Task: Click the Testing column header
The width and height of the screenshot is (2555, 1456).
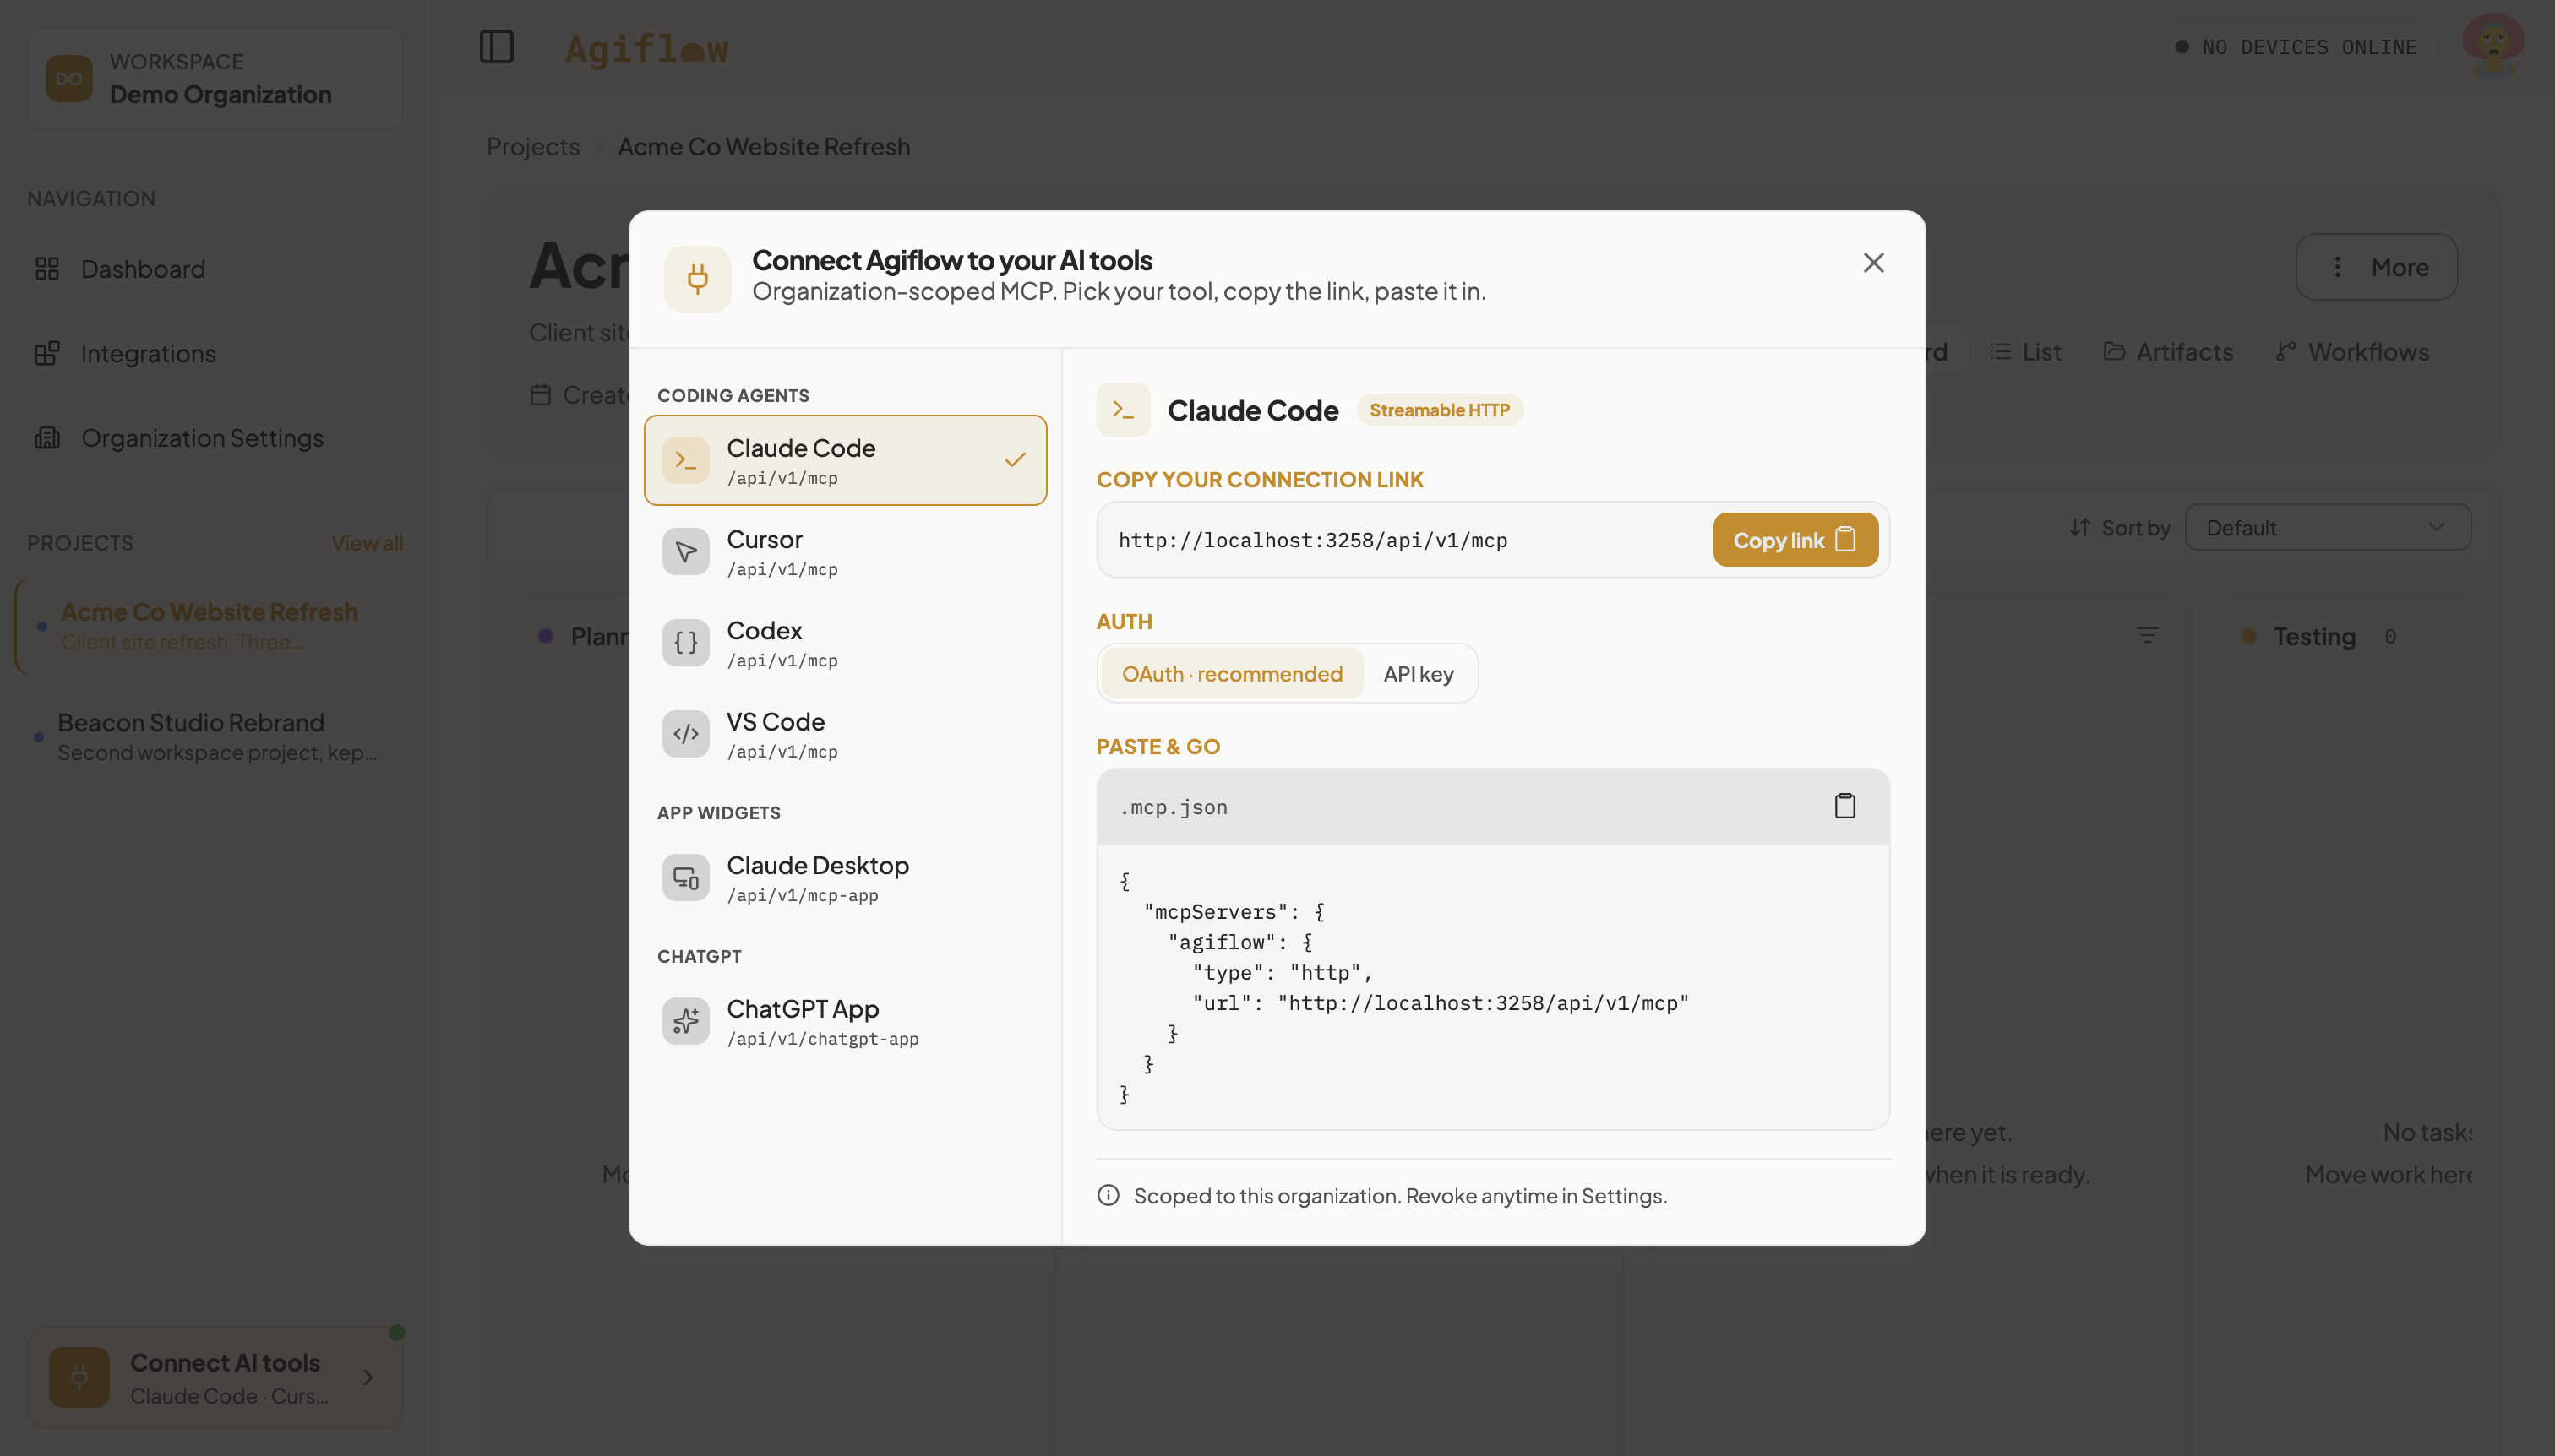Action: pyautogui.click(x=2314, y=636)
